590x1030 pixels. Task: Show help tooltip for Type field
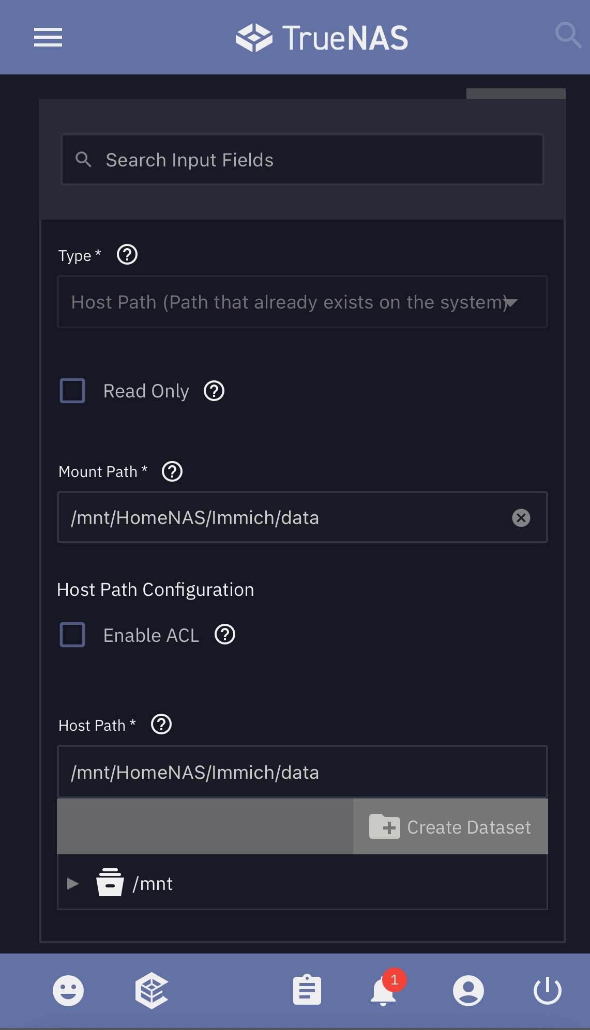click(127, 255)
